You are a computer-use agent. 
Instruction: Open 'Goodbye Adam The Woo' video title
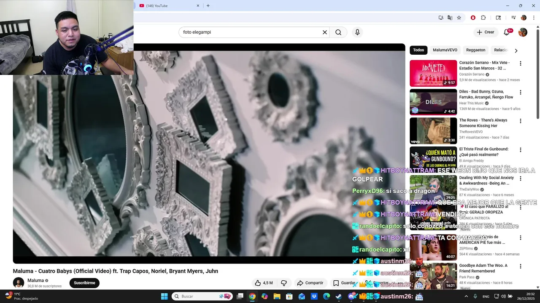click(x=483, y=268)
